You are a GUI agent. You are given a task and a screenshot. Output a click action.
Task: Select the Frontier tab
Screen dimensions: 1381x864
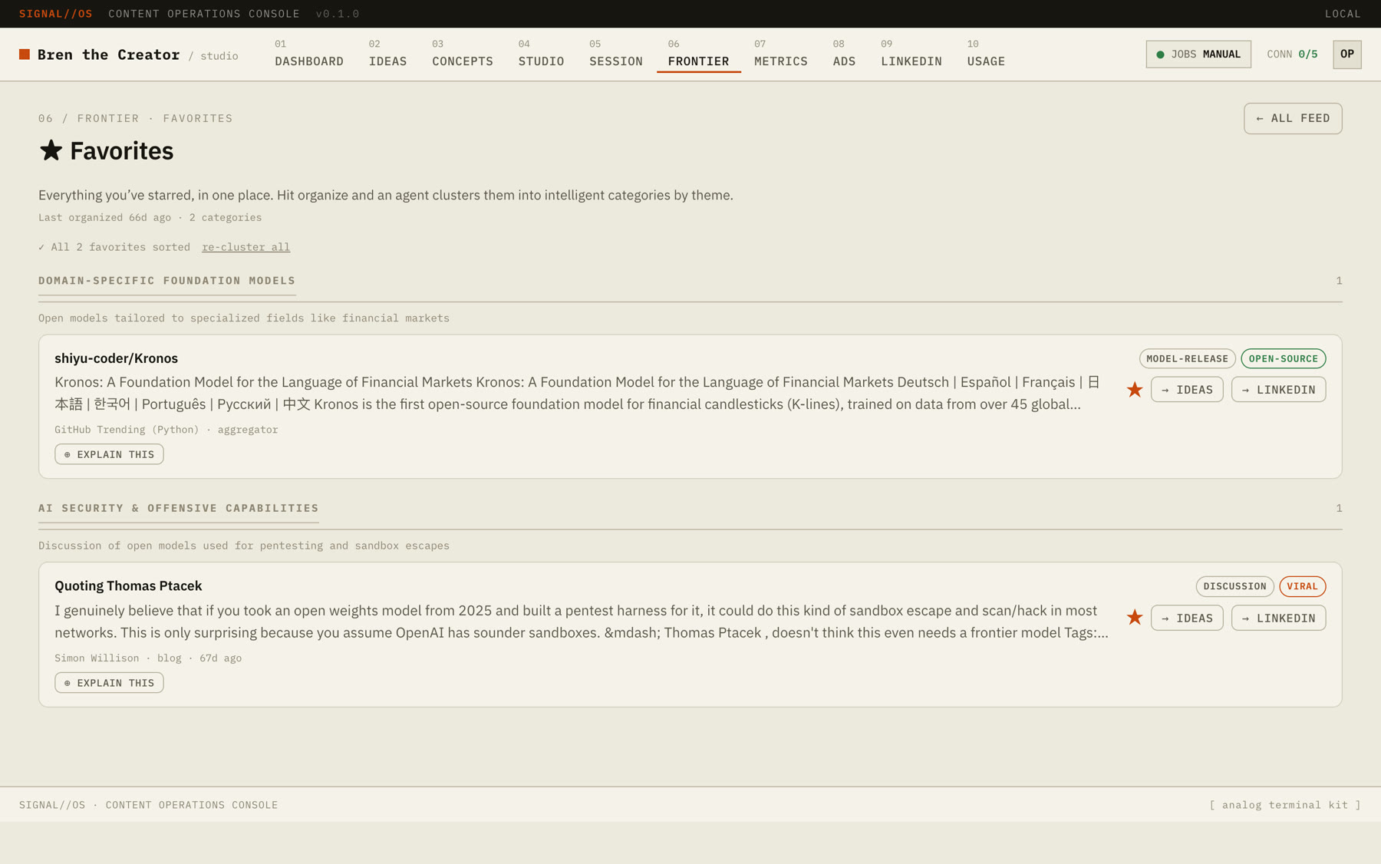(698, 54)
